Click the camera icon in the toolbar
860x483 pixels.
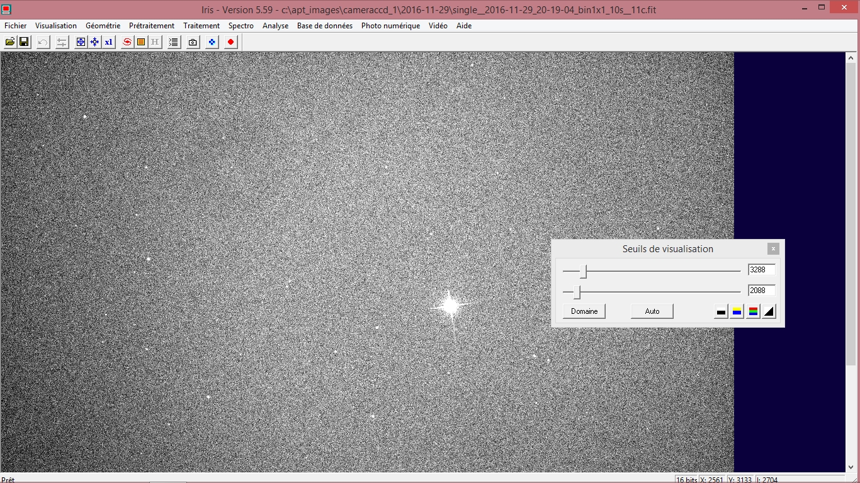(193, 42)
